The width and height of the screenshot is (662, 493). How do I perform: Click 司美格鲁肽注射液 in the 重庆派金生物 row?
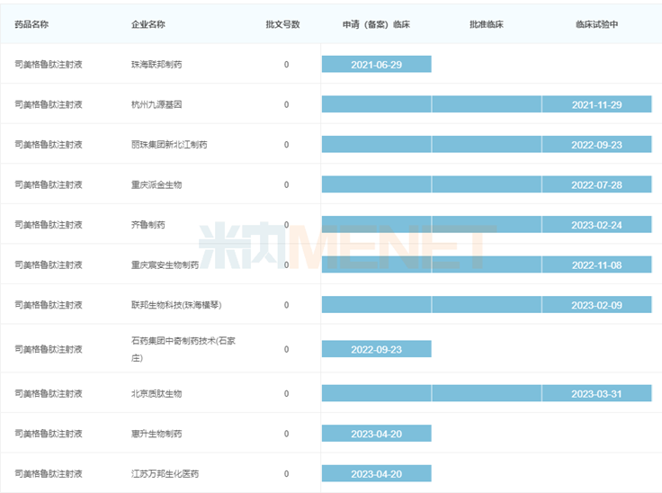tap(49, 184)
